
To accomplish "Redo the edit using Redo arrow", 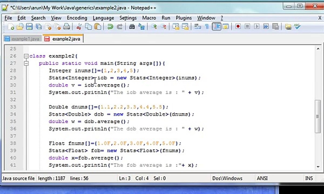I will point(119,27).
